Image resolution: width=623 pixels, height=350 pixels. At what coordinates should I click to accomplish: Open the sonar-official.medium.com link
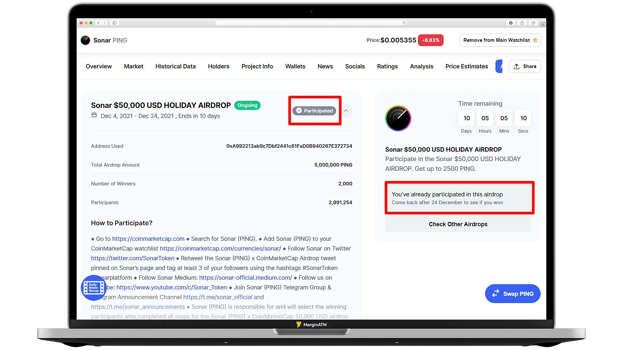[246, 278]
